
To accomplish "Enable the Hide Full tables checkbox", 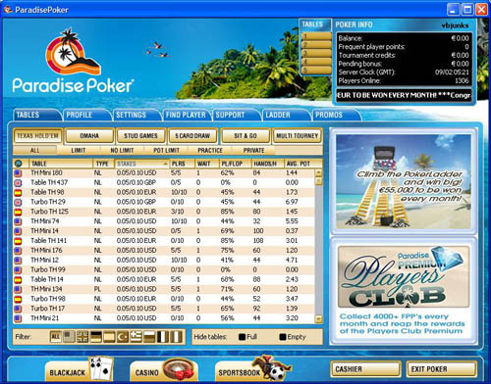I will 242,337.
